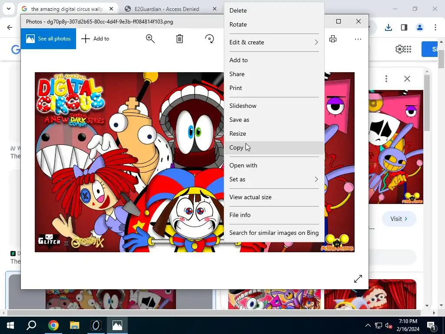Choose Open with from the context menu

pyautogui.click(x=274, y=165)
